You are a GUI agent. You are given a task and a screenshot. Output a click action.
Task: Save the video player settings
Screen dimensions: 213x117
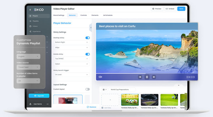click(x=181, y=9)
